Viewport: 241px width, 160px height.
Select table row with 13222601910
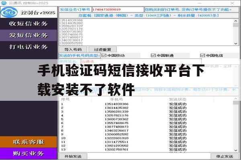[146, 138]
